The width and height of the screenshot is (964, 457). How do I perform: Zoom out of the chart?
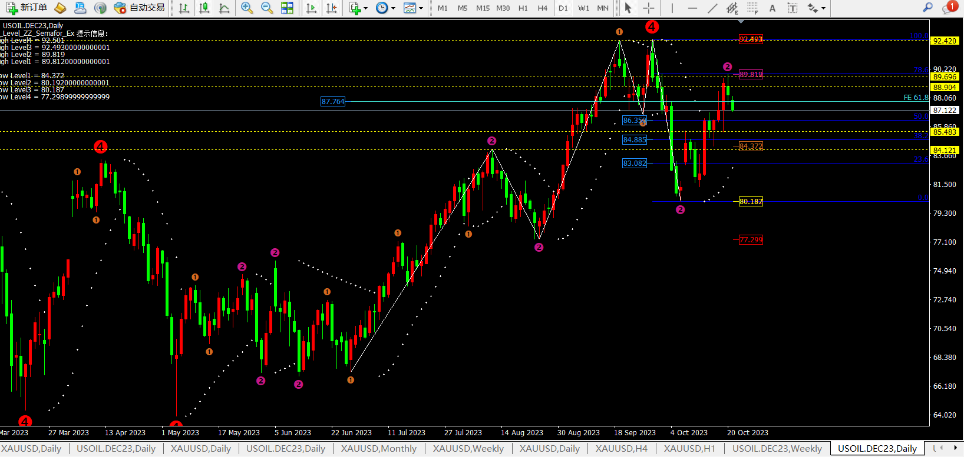pyautogui.click(x=267, y=8)
